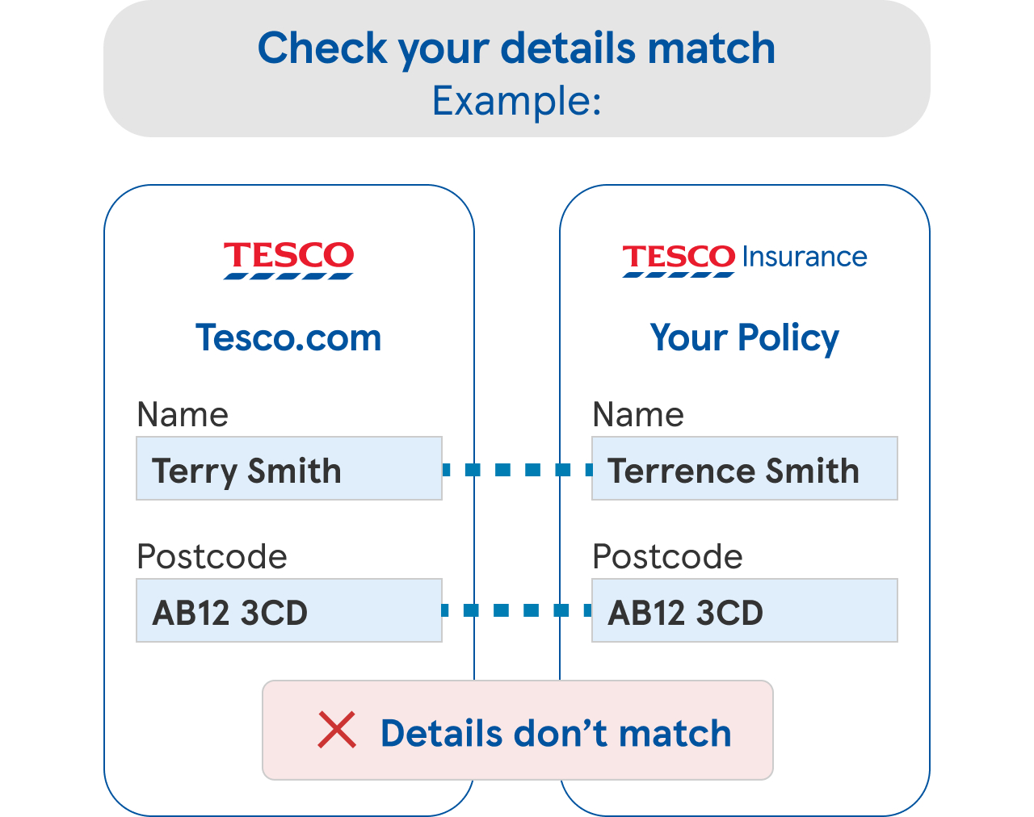Click the Tesco logo above Tesco.com
Image resolution: width=1034 pixels, height=817 pixels.
(x=288, y=258)
